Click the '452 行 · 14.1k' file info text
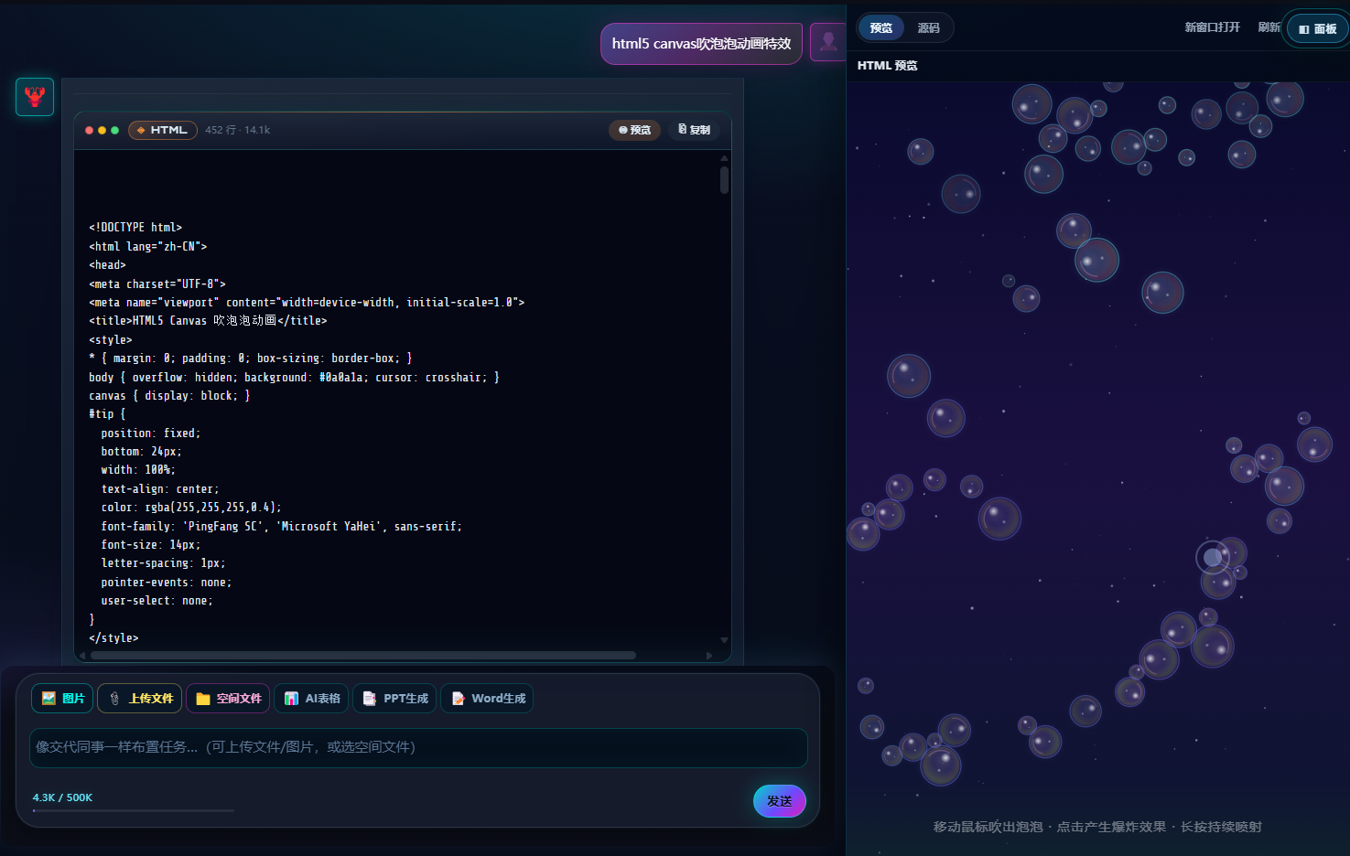Viewport: 1350px width, 856px height. click(x=238, y=130)
